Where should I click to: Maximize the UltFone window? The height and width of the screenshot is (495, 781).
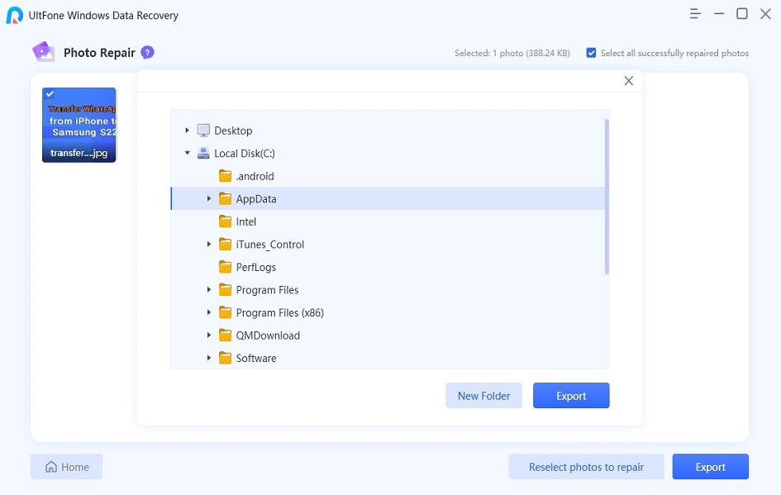pos(742,14)
